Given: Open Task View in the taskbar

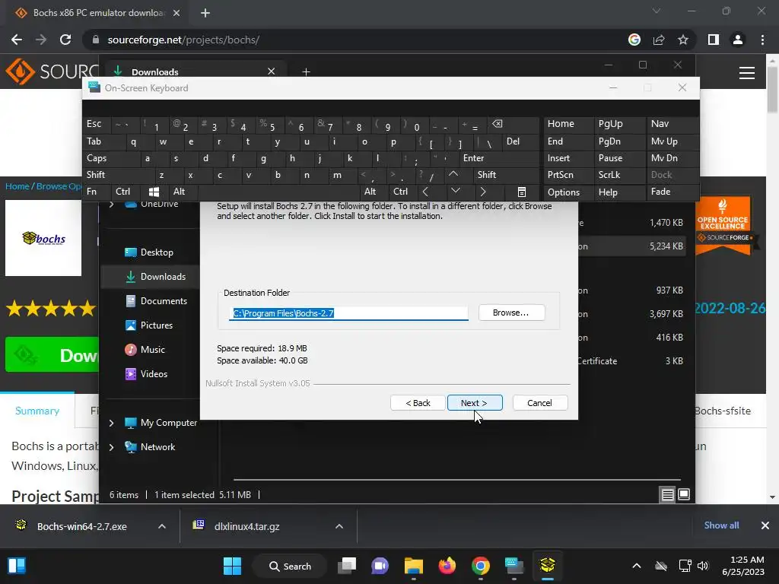Looking at the screenshot, I should point(347,566).
